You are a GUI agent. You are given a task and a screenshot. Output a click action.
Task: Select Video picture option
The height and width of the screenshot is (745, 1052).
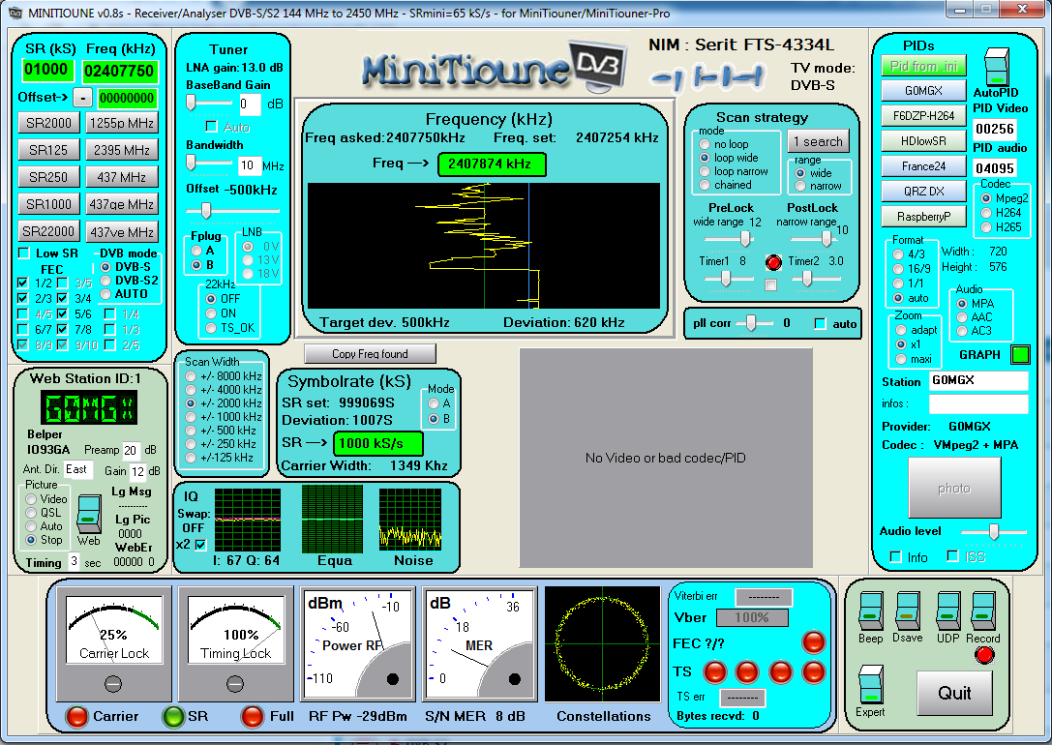[x=31, y=499]
